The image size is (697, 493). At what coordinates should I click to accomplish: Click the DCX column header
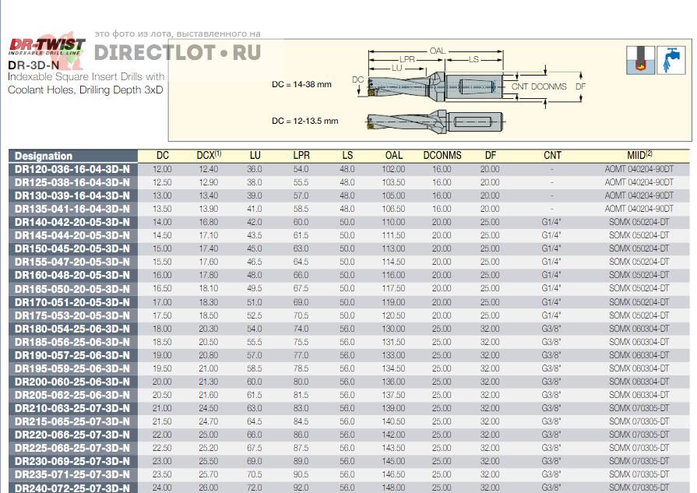coord(209,156)
